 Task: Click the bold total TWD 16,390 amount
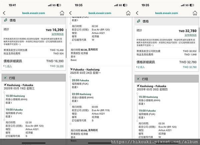pyautogui.click(x=55, y=30)
